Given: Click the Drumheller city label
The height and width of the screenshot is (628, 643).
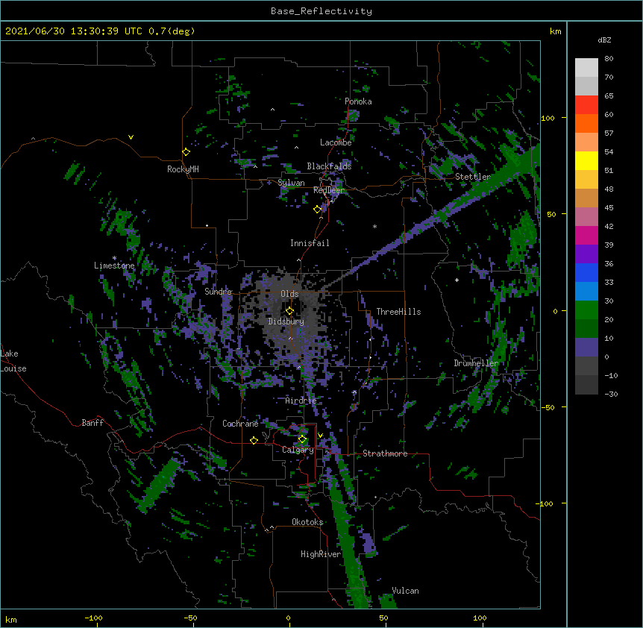Looking at the screenshot, I should coord(476,364).
